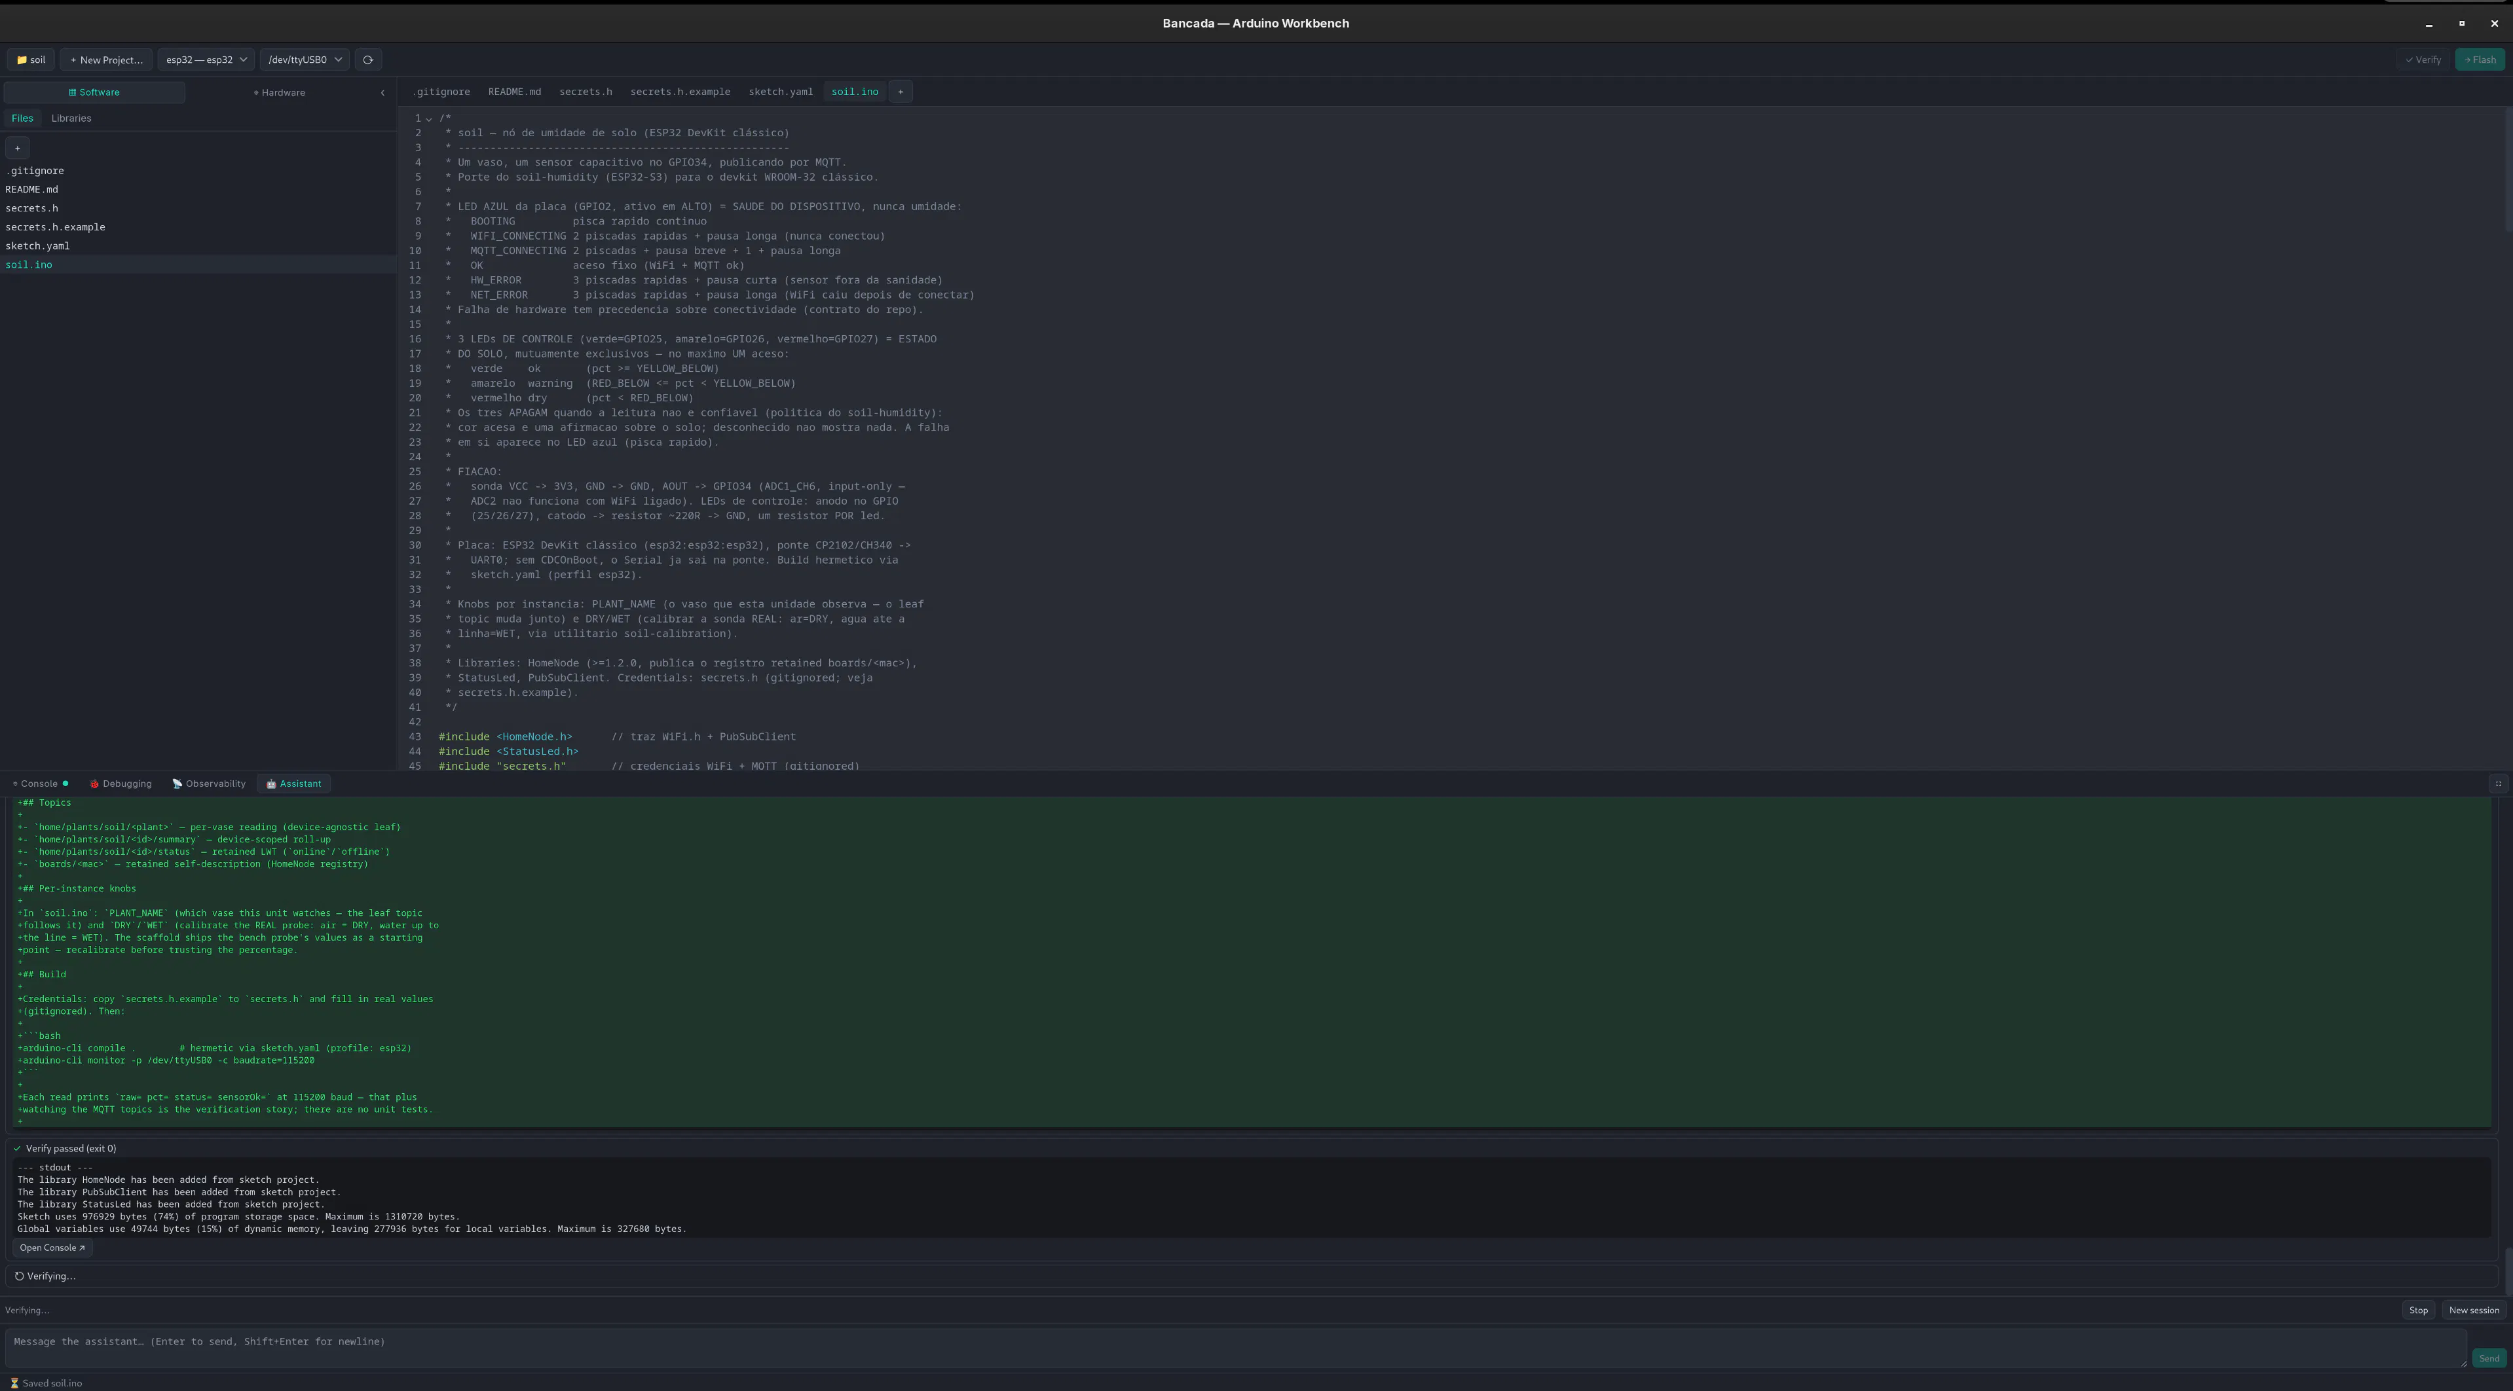
Task: Click the assistant message input field
Action: (1235, 1348)
